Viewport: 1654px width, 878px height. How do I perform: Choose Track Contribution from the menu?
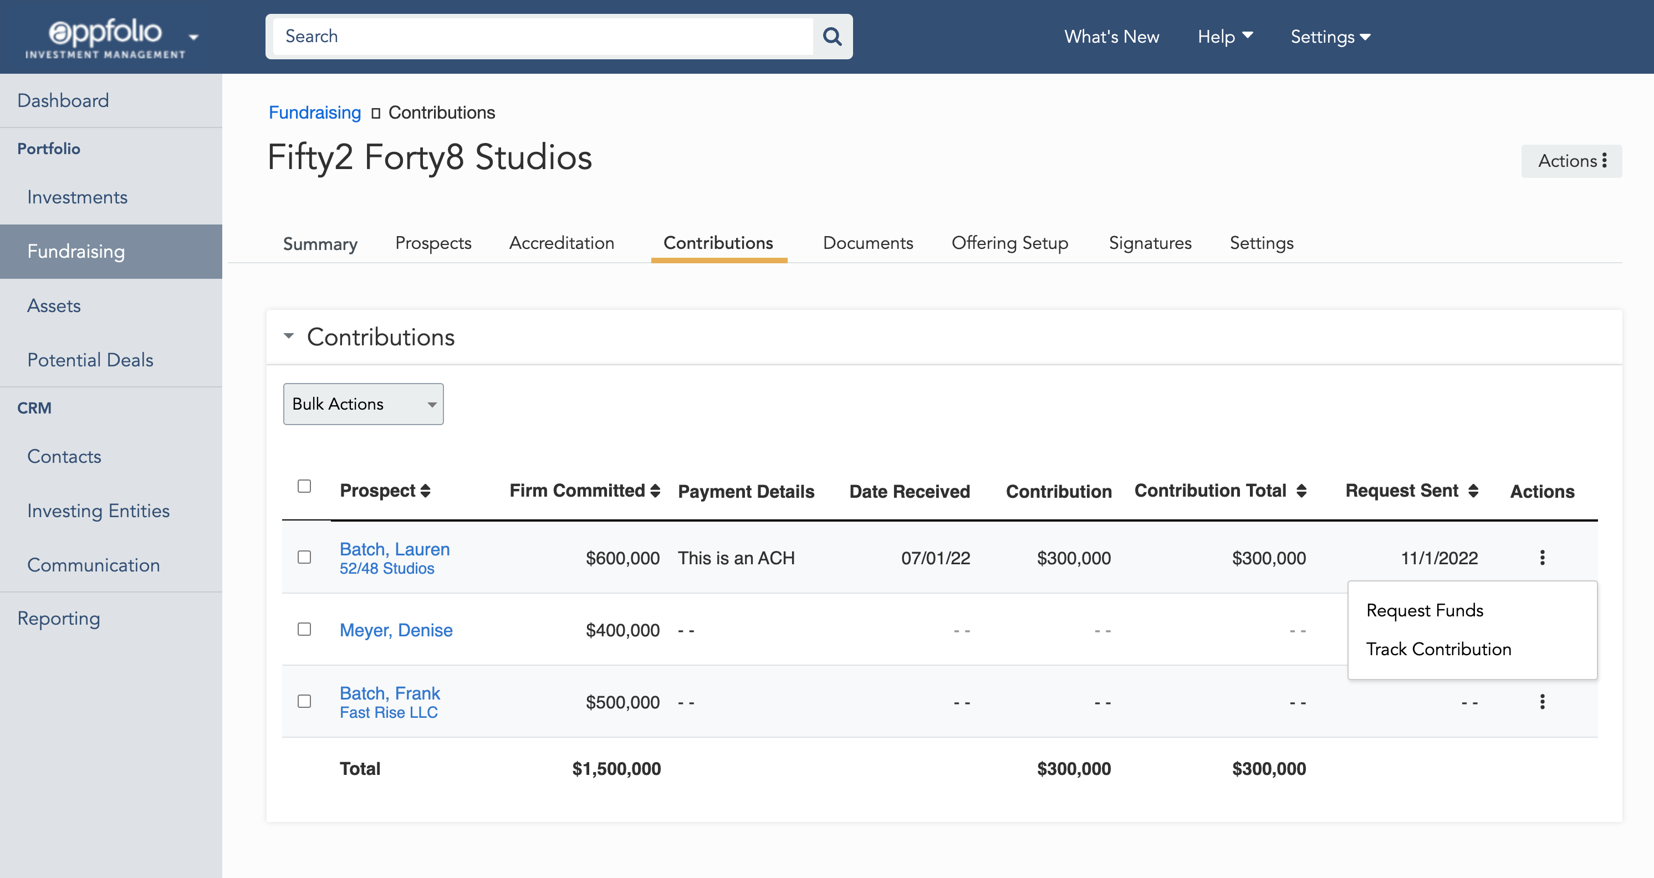[1438, 649]
